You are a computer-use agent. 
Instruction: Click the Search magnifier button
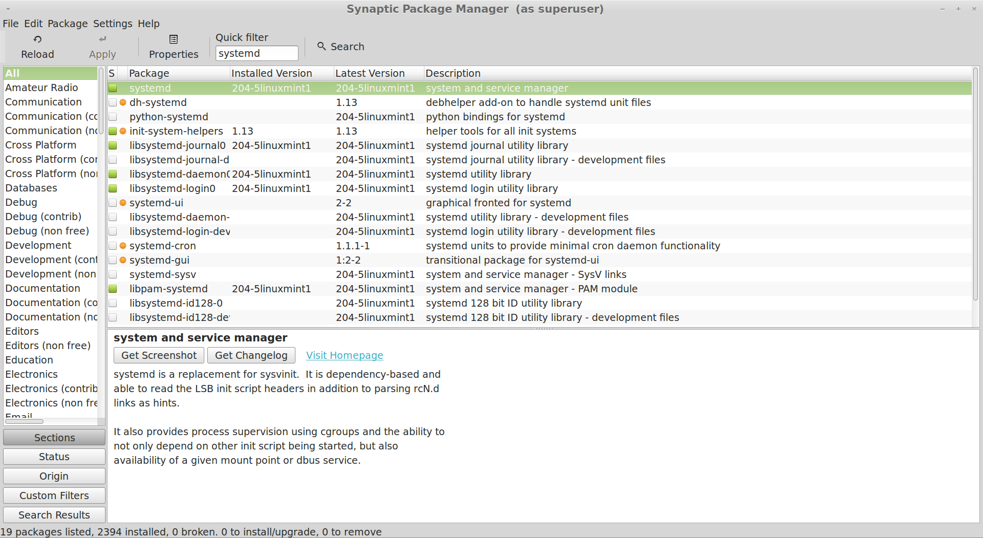(341, 47)
